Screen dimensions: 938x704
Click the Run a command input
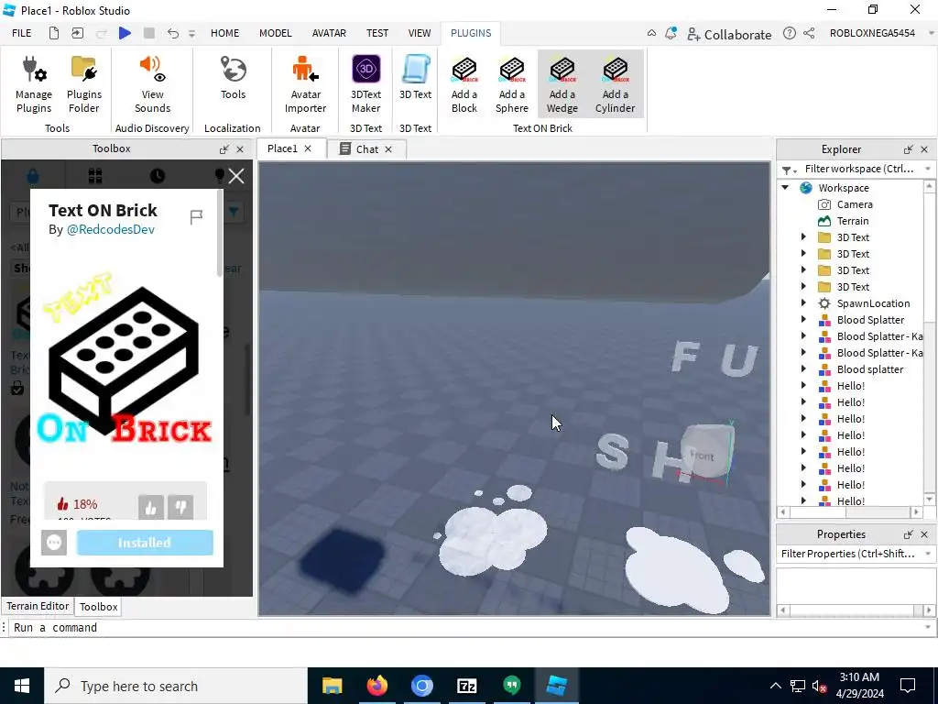[466, 627]
